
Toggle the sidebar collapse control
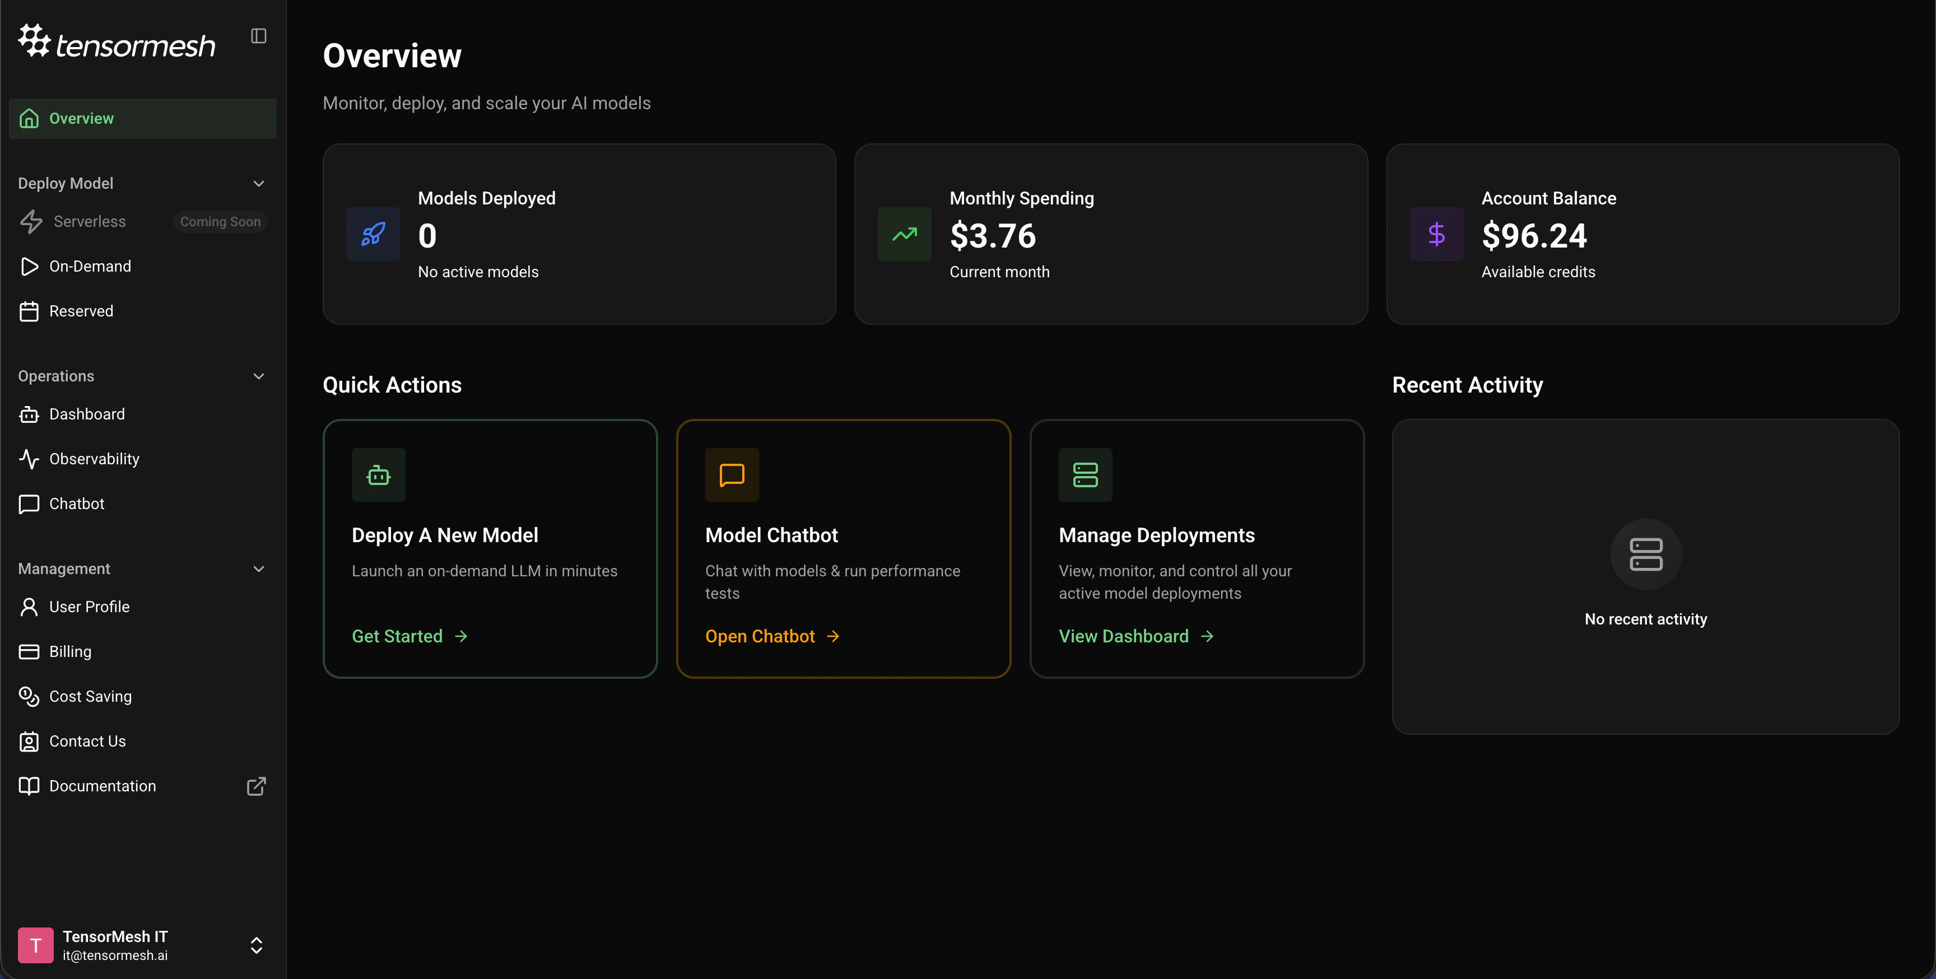259,35
